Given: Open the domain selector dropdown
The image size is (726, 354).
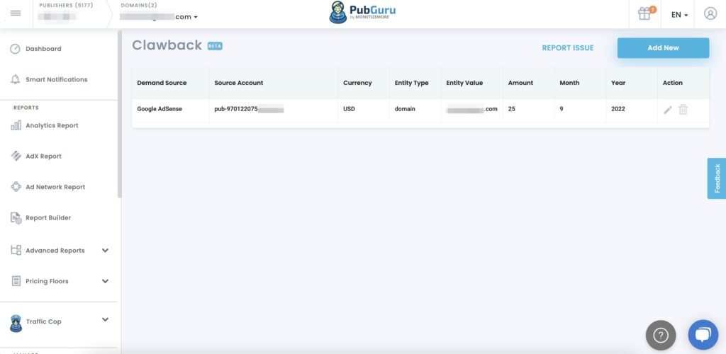Looking at the screenshot, I should [x=159, y=16].
